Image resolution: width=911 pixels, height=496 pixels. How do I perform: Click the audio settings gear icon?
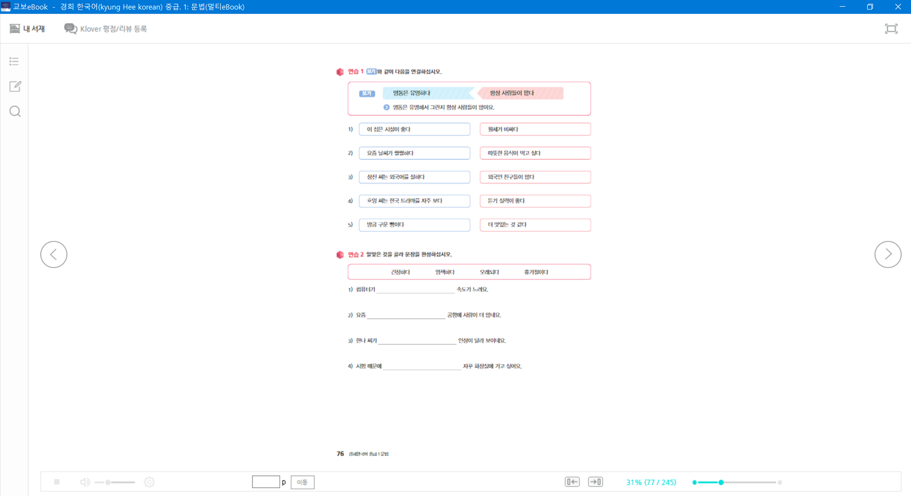(x=149, y=482)
